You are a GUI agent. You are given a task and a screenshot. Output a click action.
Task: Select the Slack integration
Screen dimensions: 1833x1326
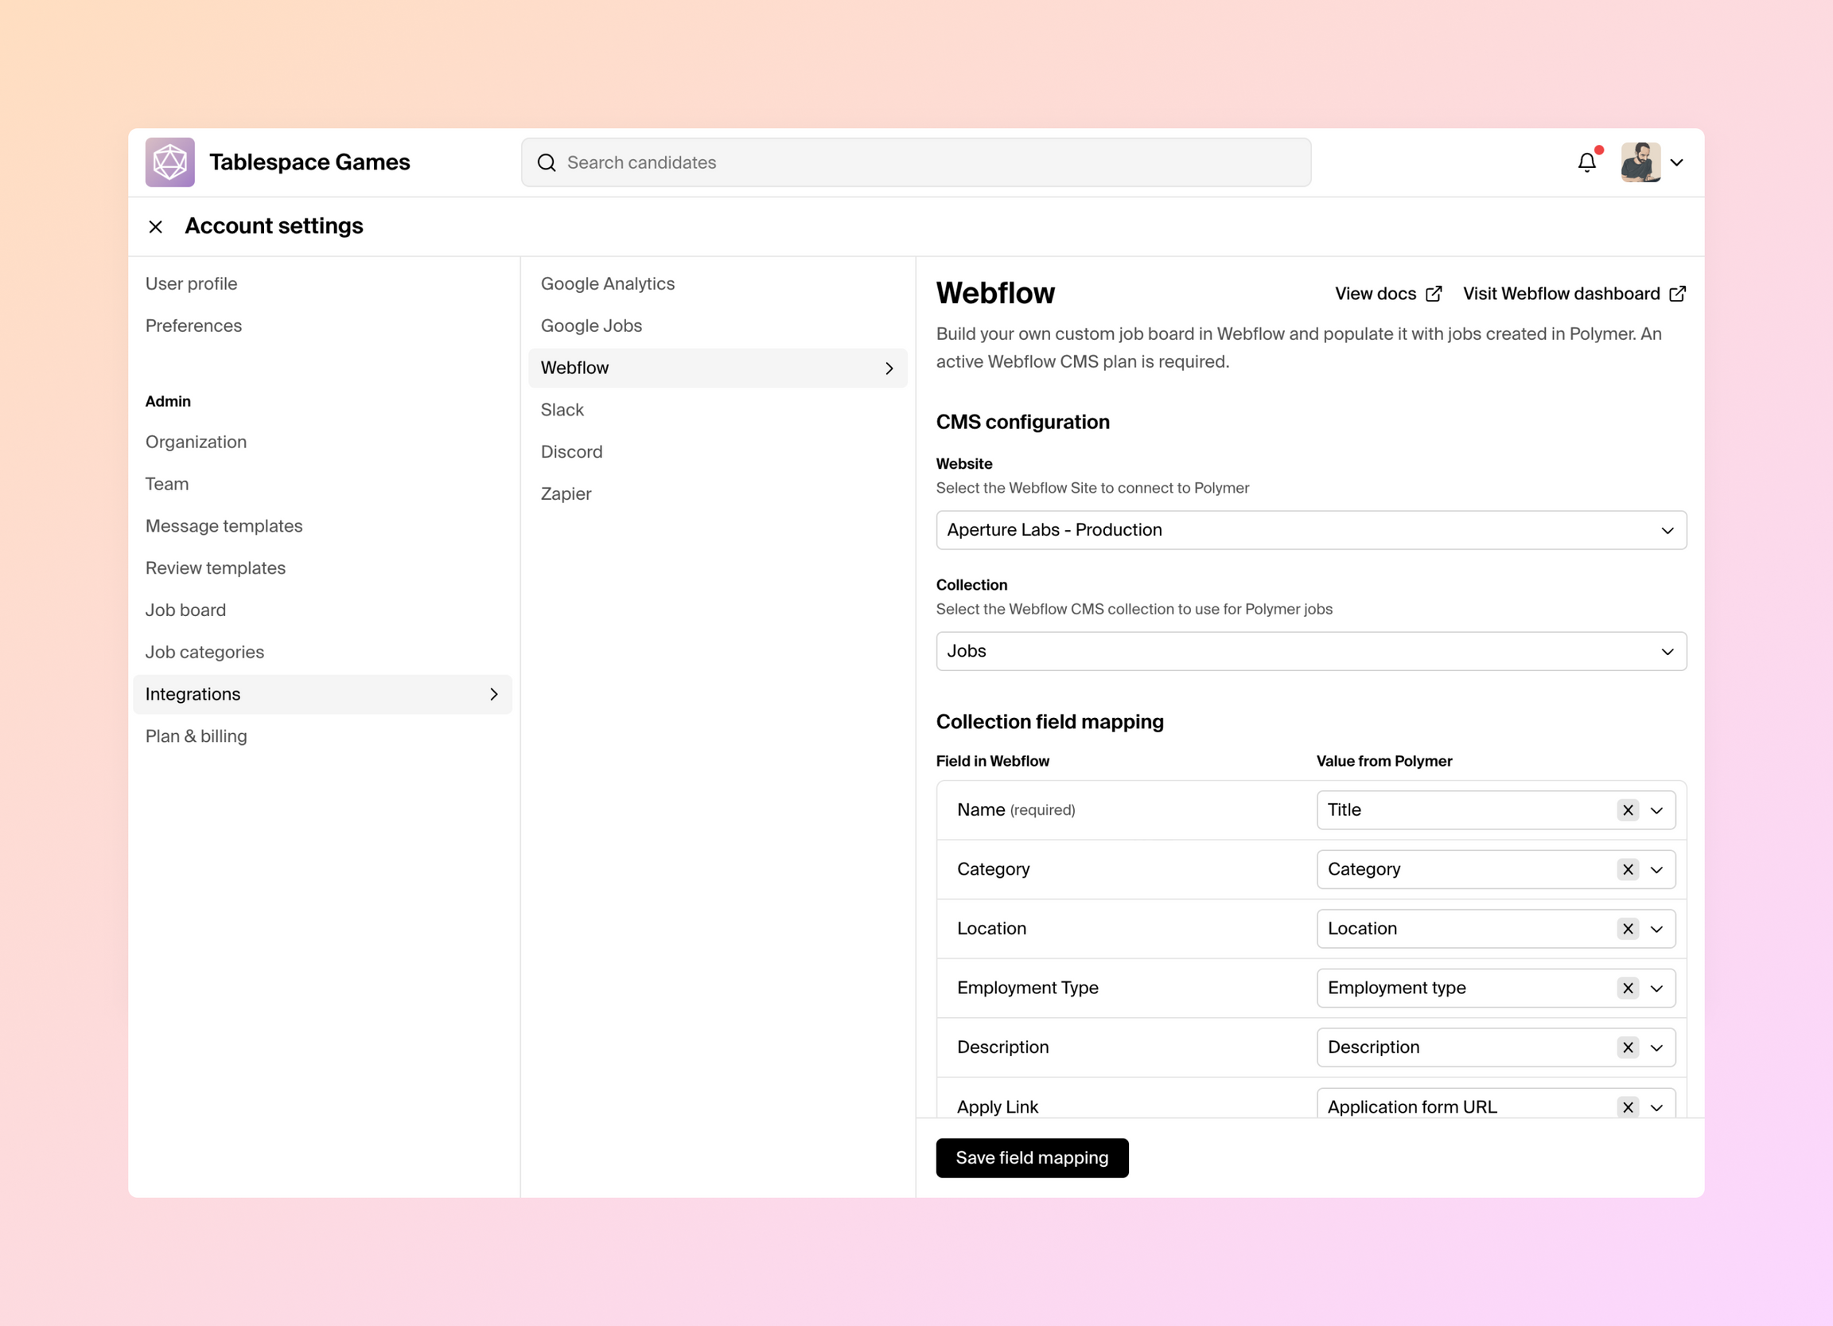[x=562, y=410]
